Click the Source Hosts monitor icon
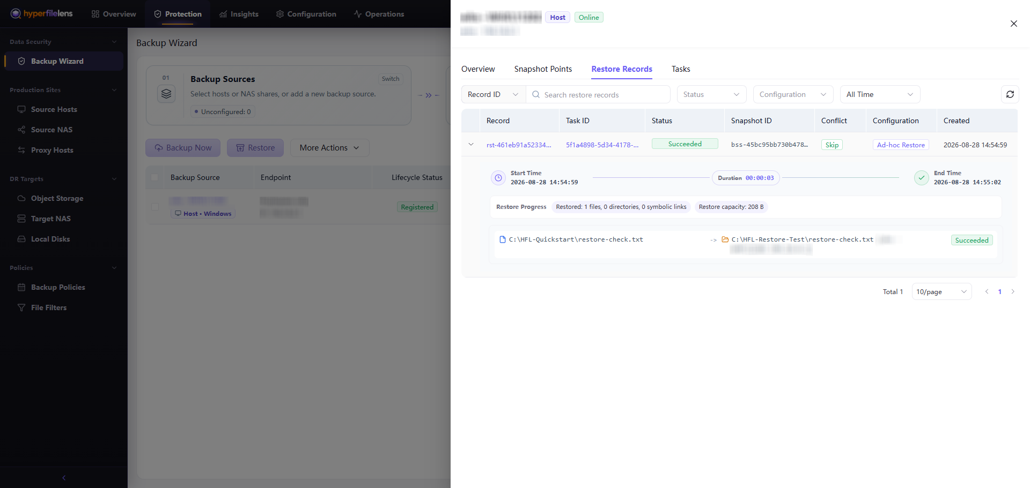This screenshot has width=1030, height=488. pyautogui.click(x=21, y=109)
